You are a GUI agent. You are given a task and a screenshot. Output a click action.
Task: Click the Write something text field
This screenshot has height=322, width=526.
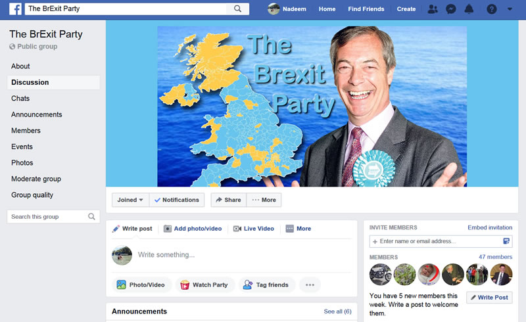tap(243, 255)
